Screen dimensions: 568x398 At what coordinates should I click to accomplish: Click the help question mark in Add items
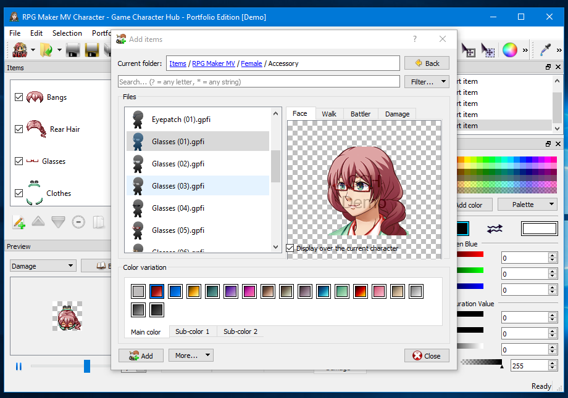pyautogui.click(x=415, y=39)
